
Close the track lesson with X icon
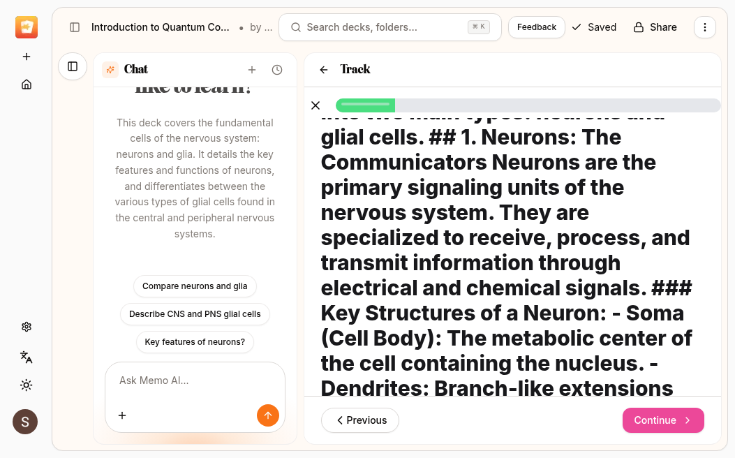pos(315,105)
